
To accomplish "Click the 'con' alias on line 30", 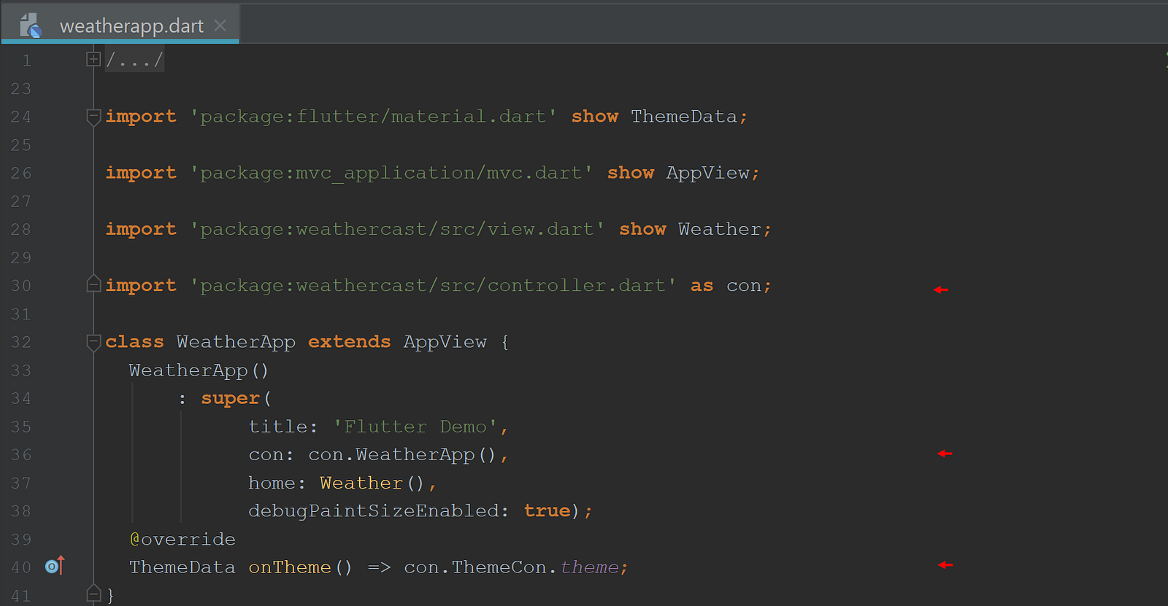I will (x=744, y=286).
